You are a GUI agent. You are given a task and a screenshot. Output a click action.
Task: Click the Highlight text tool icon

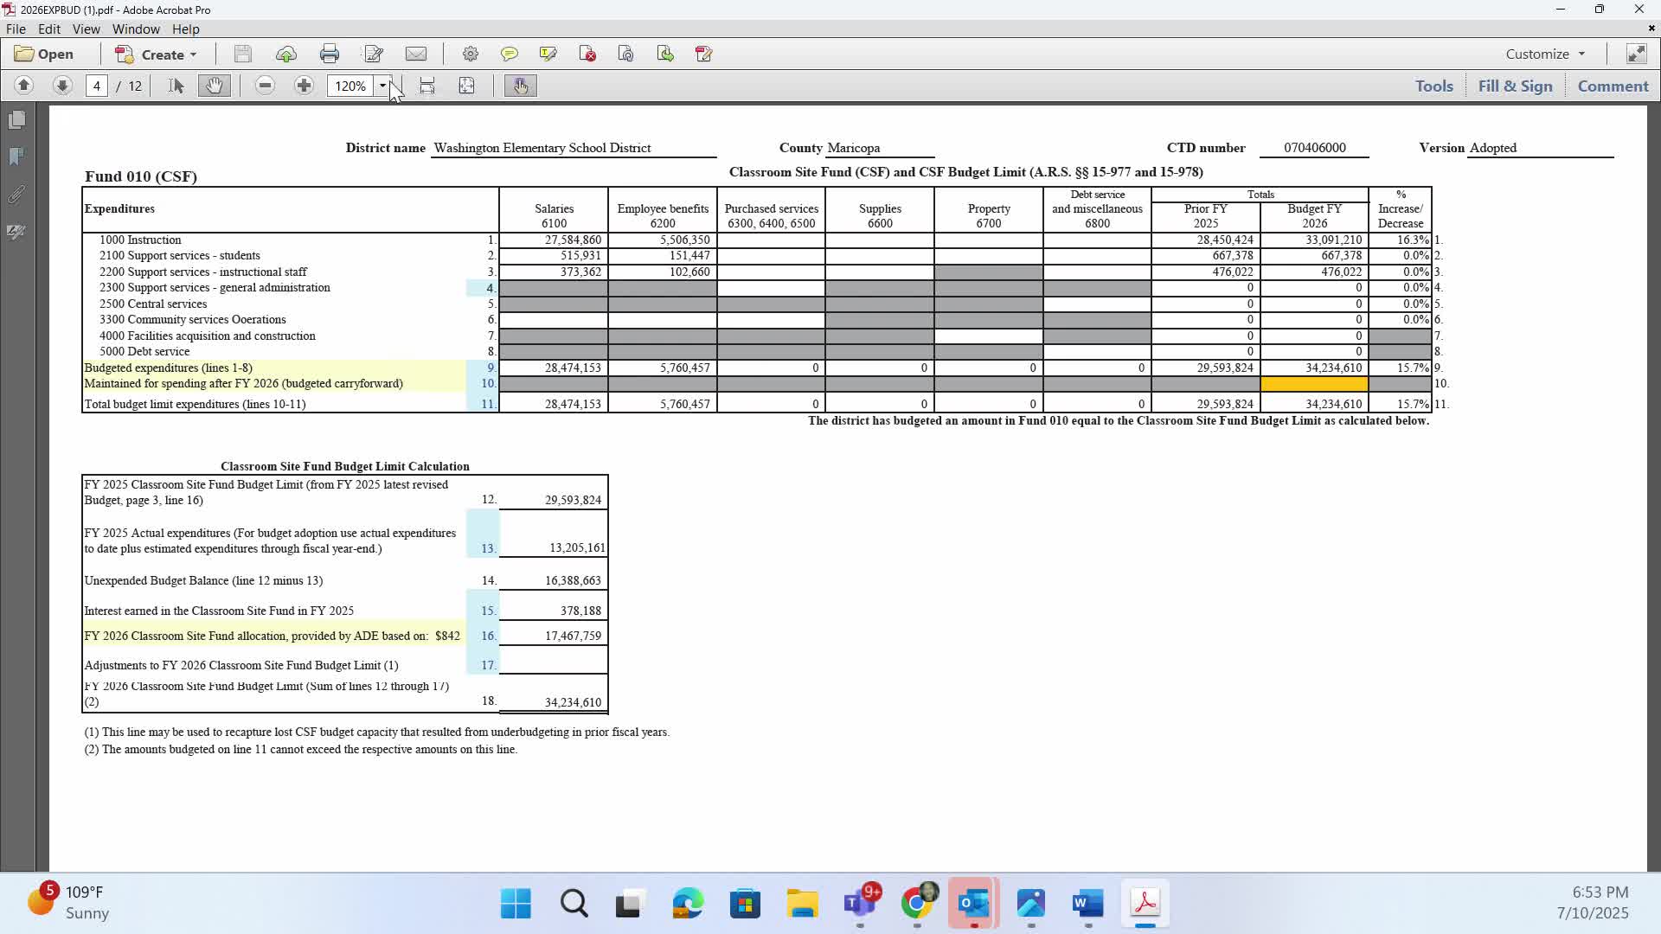(548, 54)
